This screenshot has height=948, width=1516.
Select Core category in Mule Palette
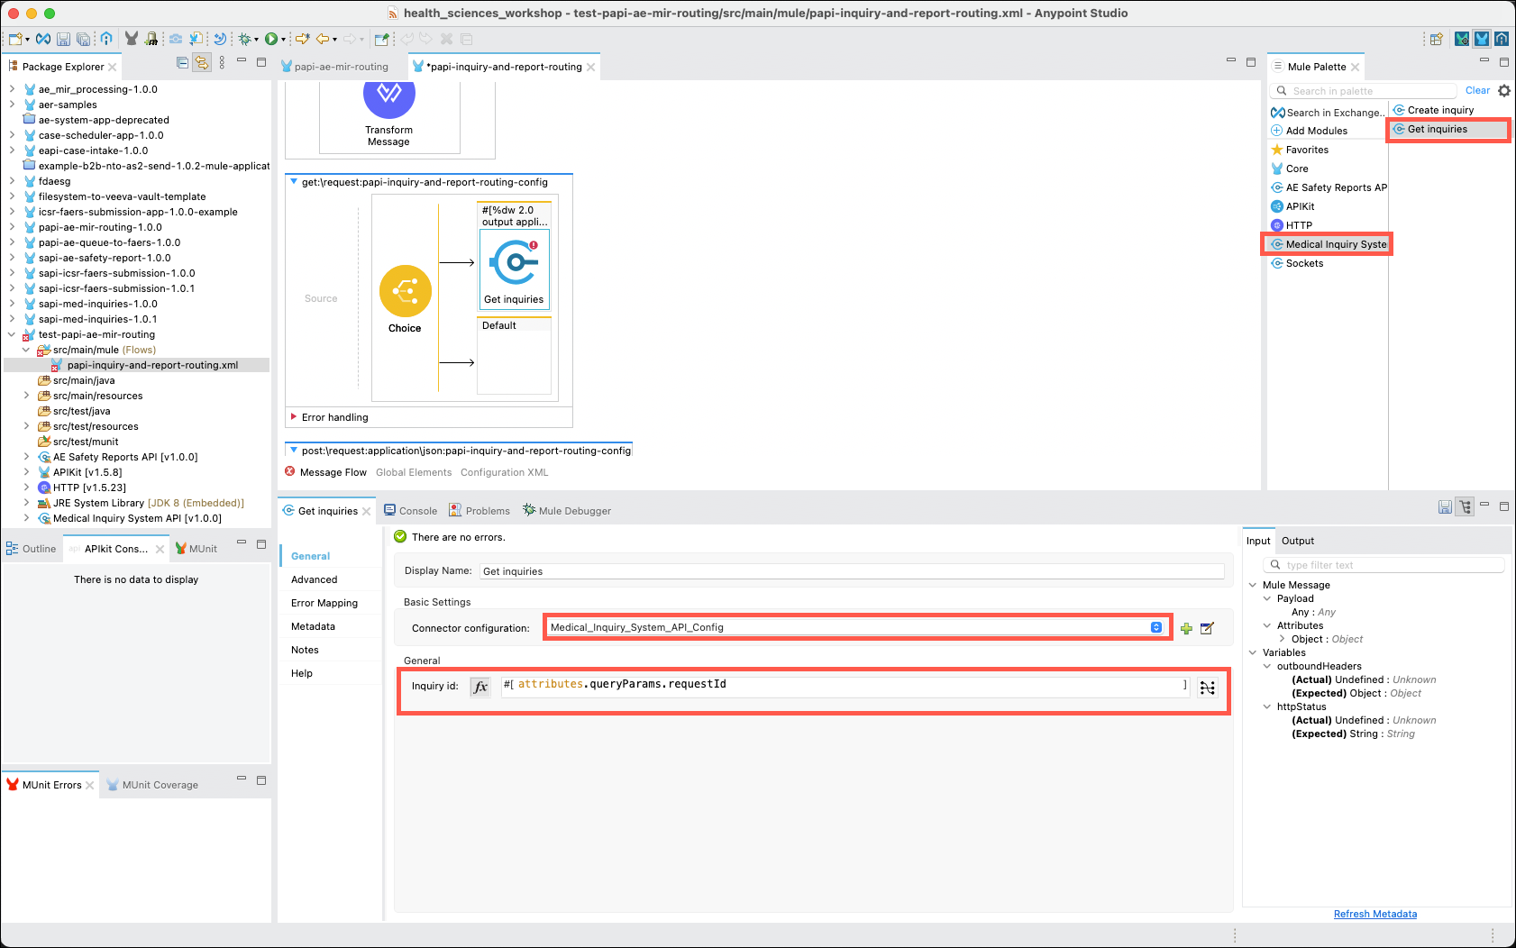click(x=1290, y=169)
